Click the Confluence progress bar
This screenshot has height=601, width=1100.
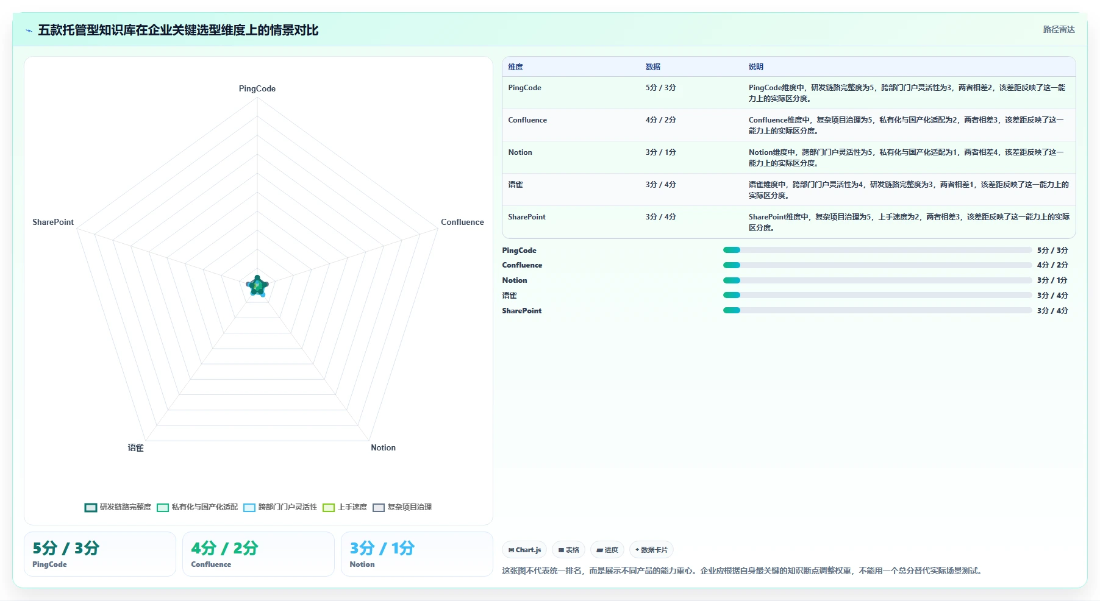877,265
